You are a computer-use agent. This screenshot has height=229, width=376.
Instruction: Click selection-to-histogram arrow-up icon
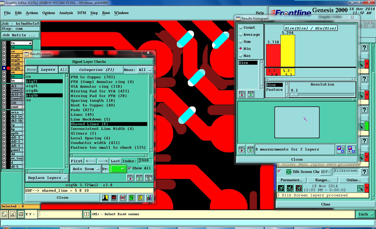(351, 149)
